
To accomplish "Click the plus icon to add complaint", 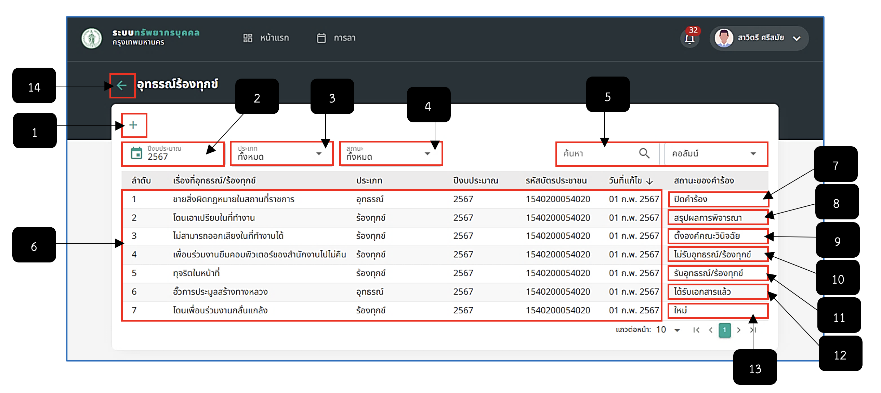I will tap(133, 125).
